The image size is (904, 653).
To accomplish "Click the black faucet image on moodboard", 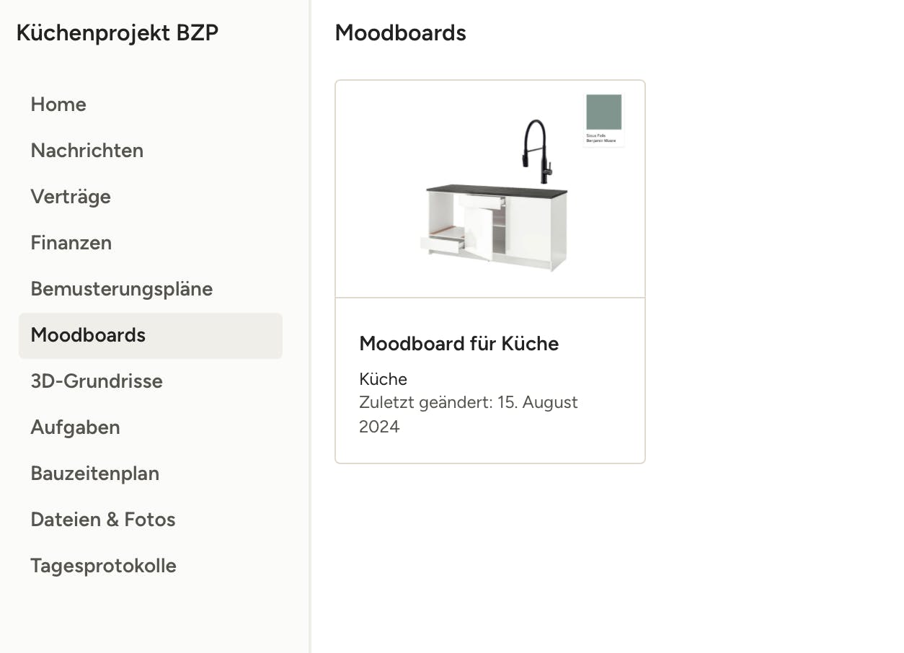I will (536, 151).
